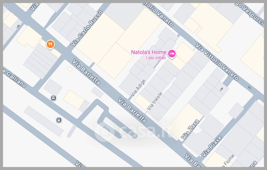Click the 'I più votati' subtitle text

(156, 58)
